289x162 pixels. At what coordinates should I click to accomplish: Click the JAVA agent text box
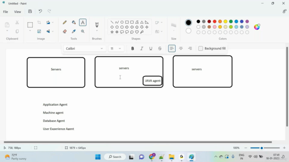click(153, 81)
